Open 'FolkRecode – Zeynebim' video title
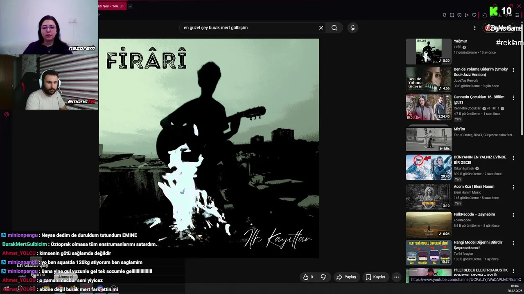 click(474, 214)
